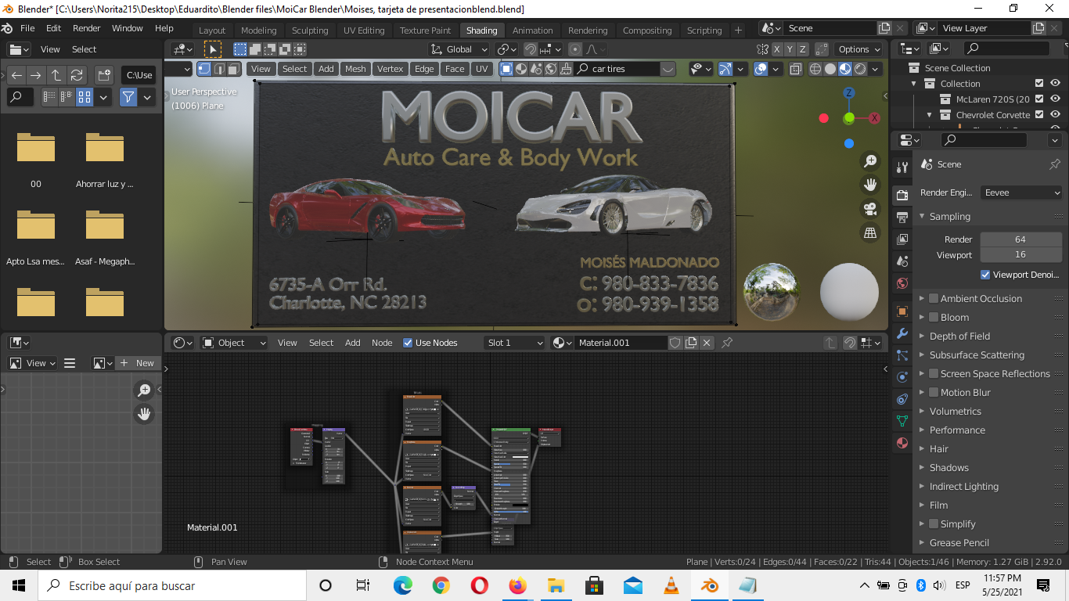Pin the Scene properties context

[1054, 164]
